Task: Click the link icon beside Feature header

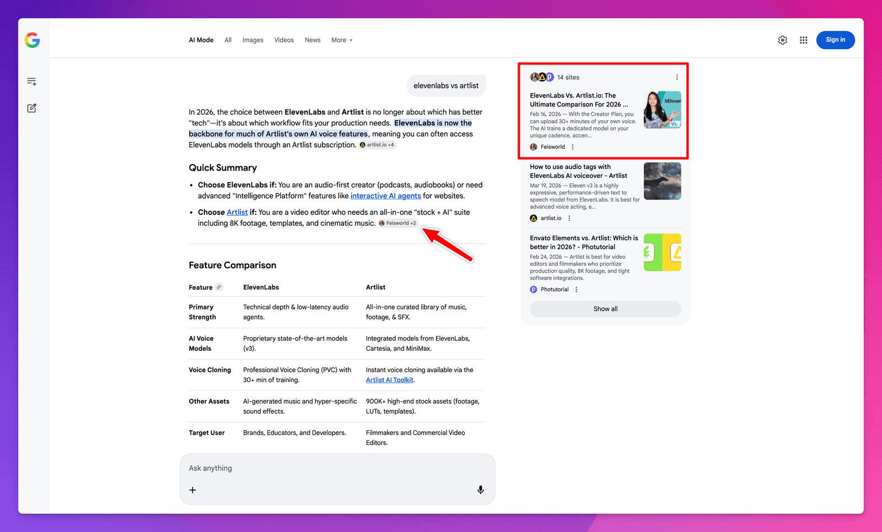Action: click(x=219, y=287)
